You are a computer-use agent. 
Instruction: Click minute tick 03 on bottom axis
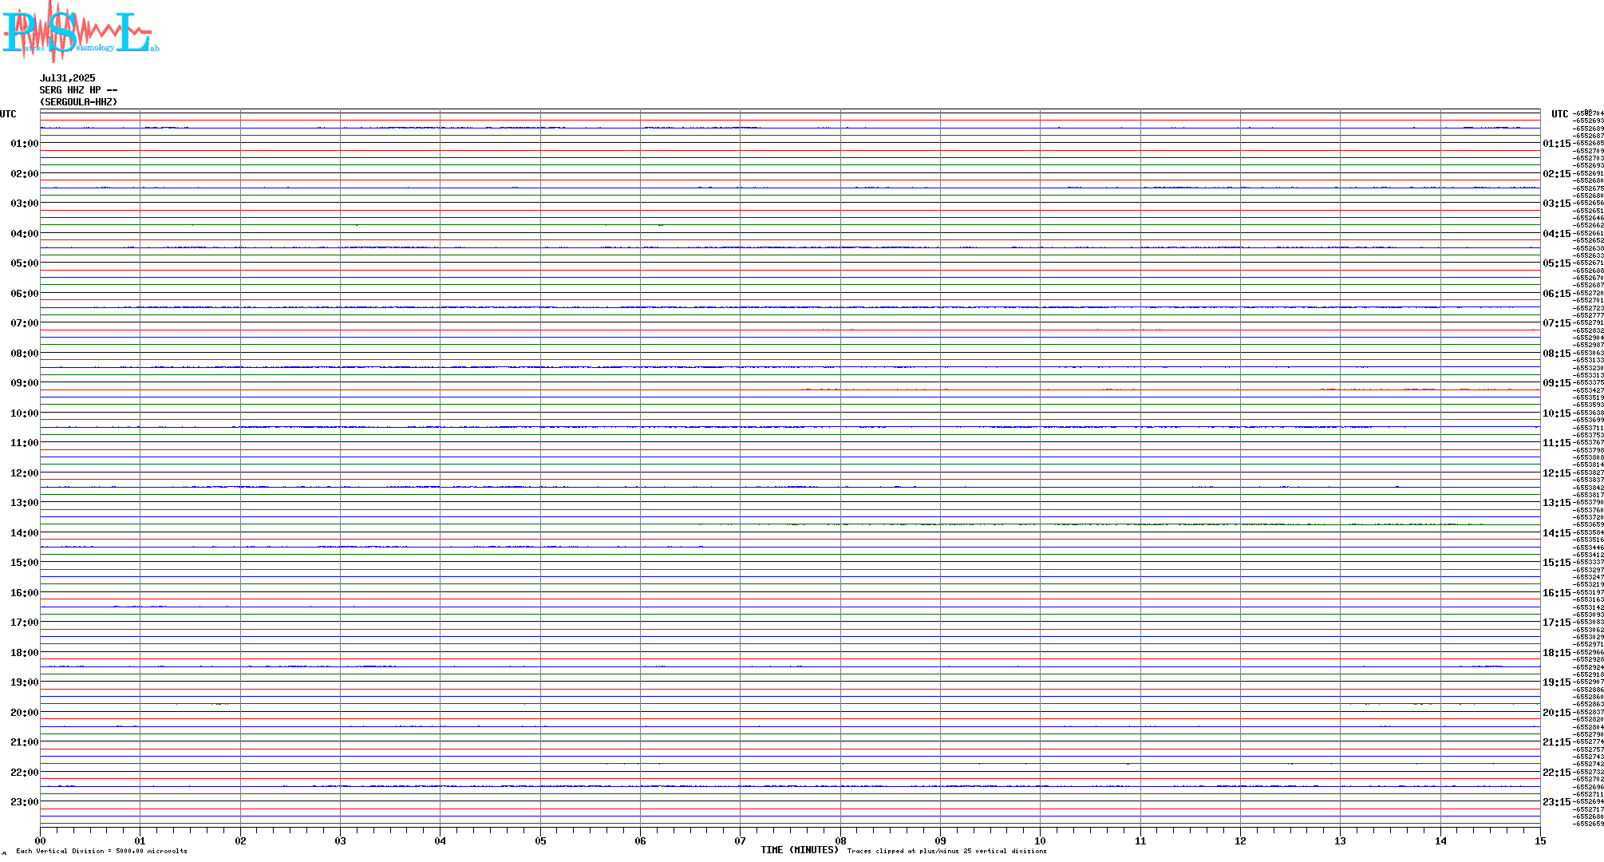340,840
